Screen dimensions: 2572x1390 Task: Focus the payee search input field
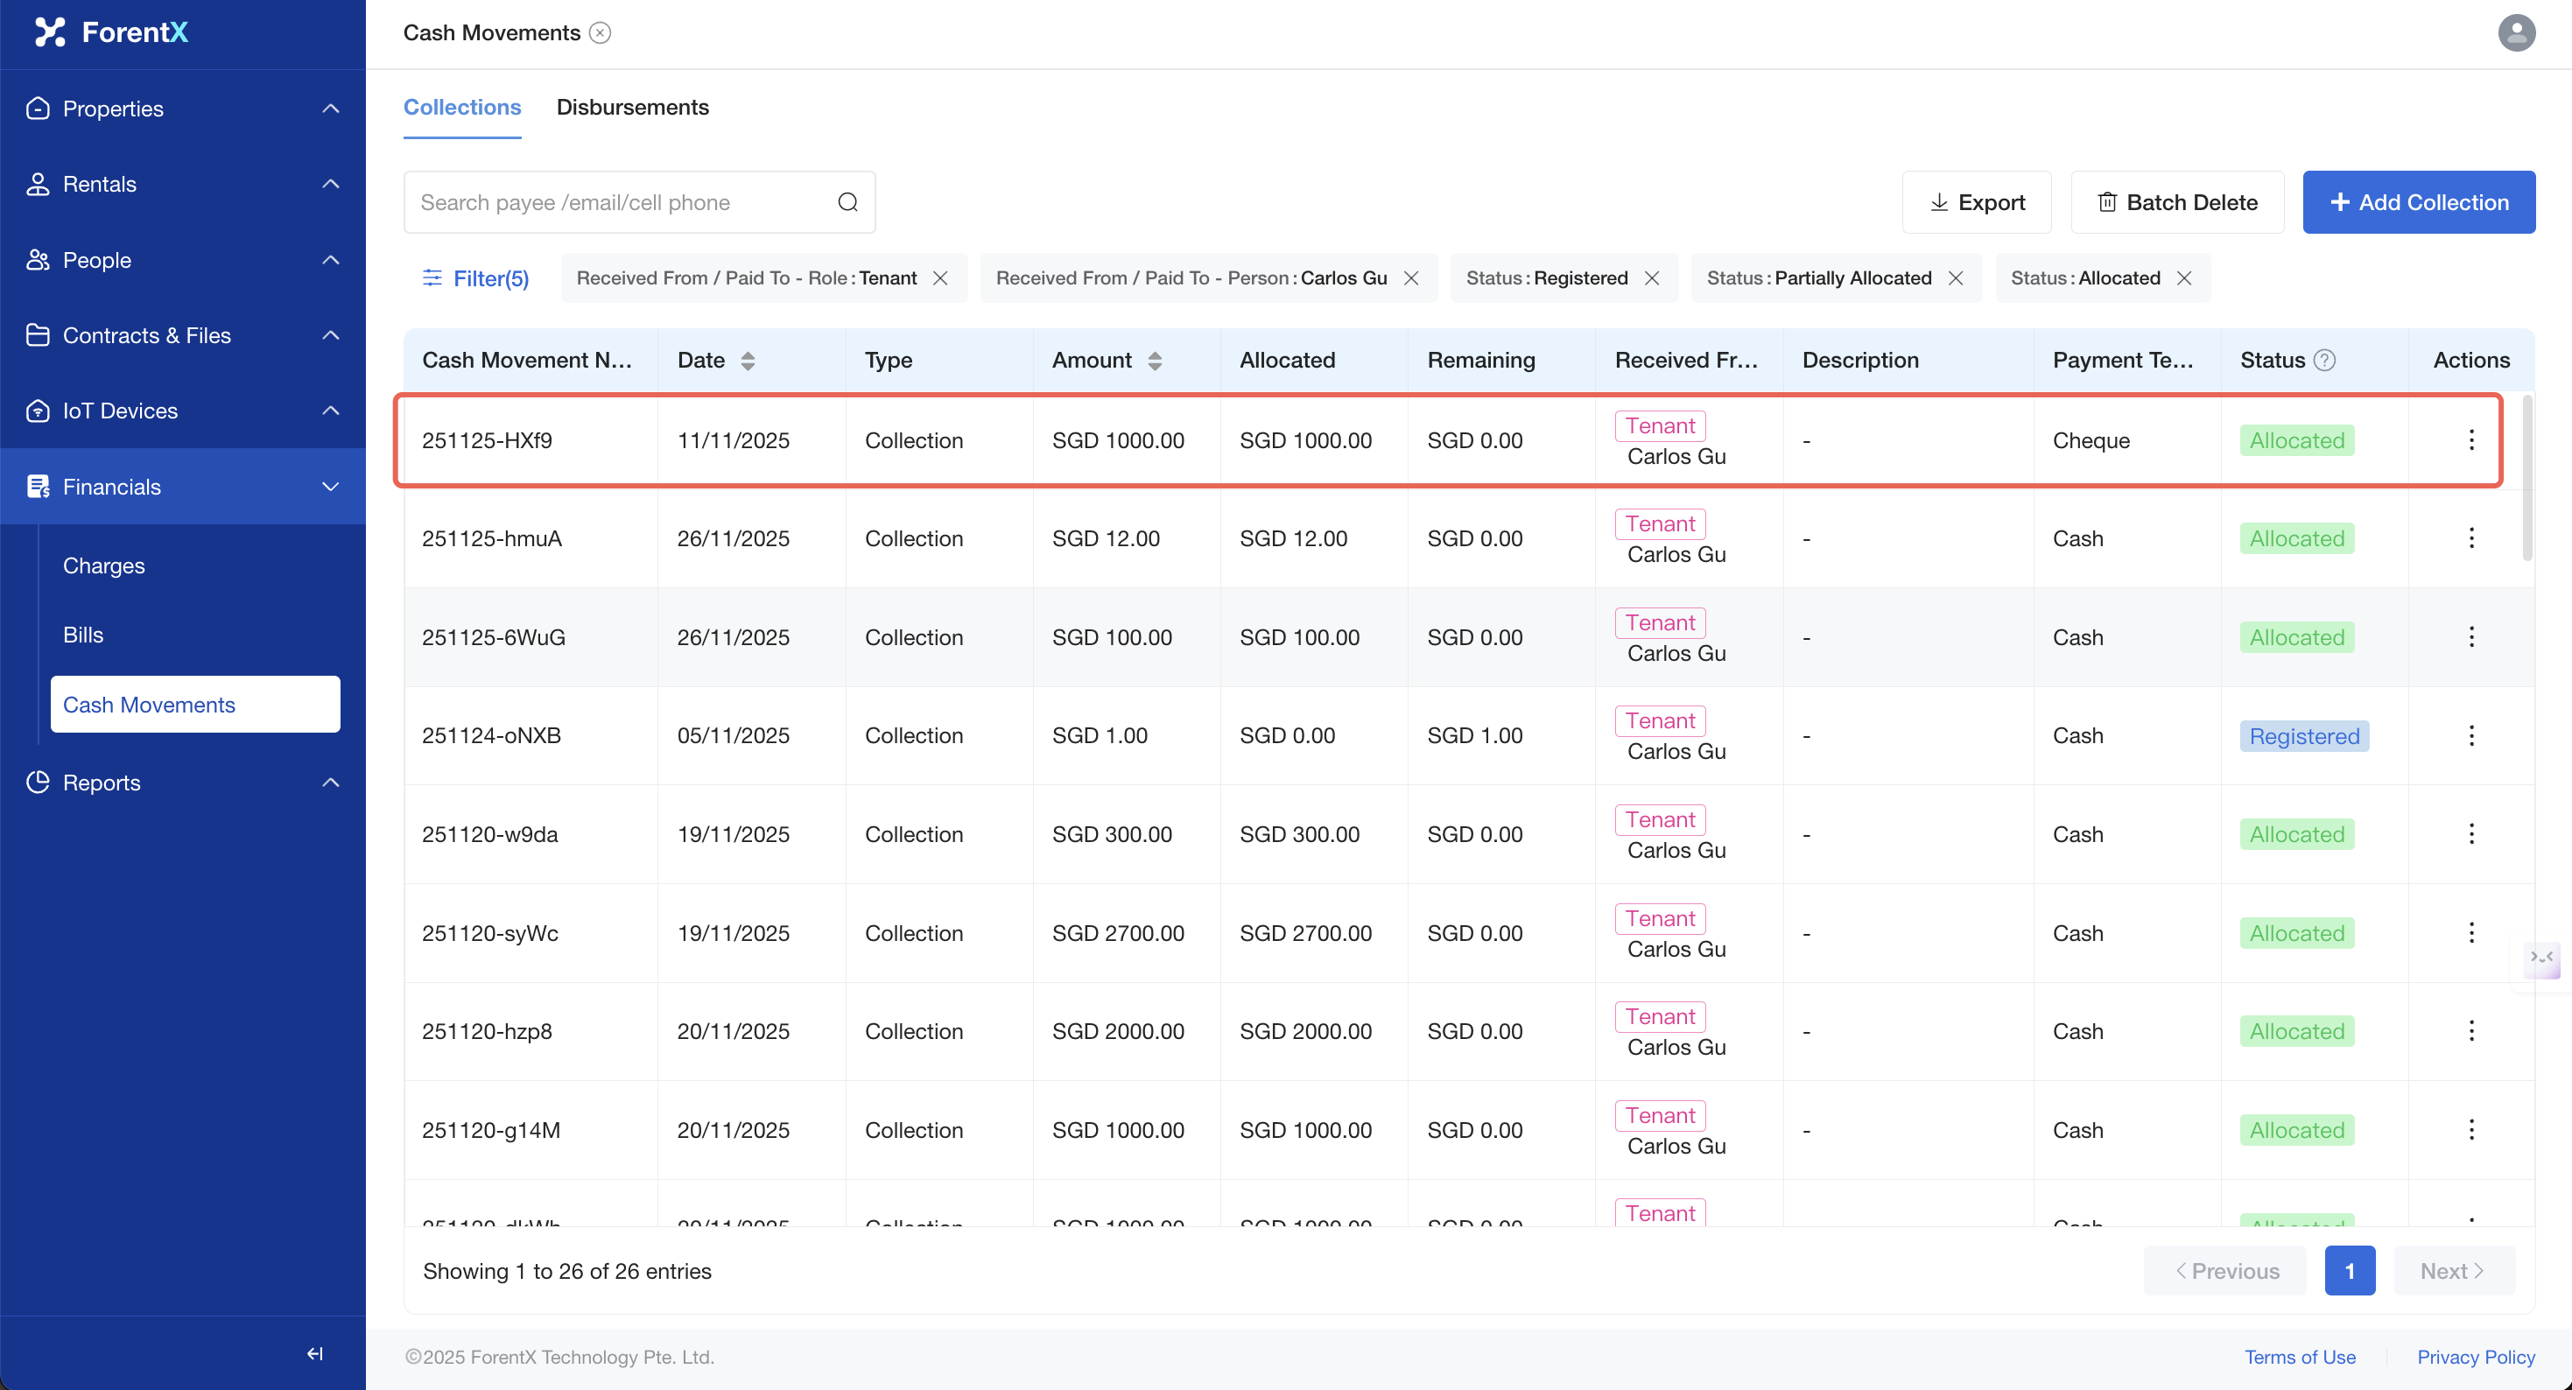click(x=619, y=203)
